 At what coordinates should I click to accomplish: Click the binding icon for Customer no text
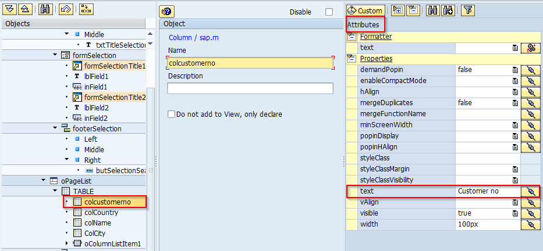530,191
